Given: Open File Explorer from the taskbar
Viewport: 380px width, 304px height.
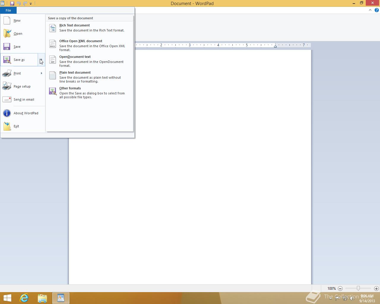Looking at the screenshot, I should click(x=42, y=298).
